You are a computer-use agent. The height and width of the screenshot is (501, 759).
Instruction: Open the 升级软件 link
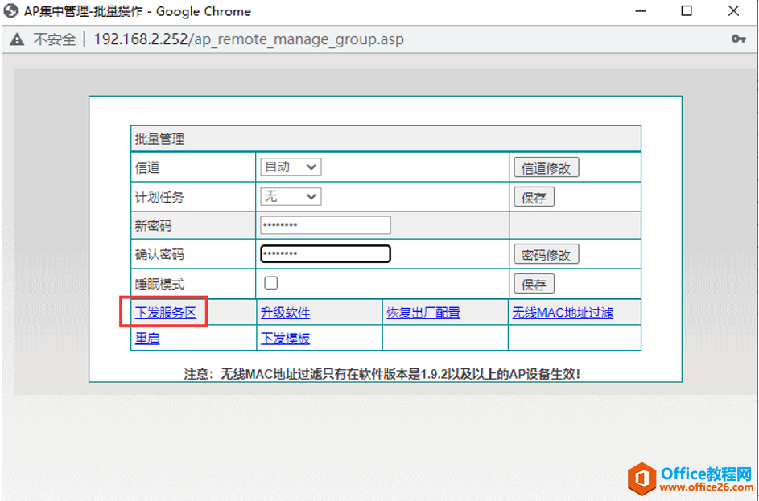pyautogui.click(x=285, y=313)
